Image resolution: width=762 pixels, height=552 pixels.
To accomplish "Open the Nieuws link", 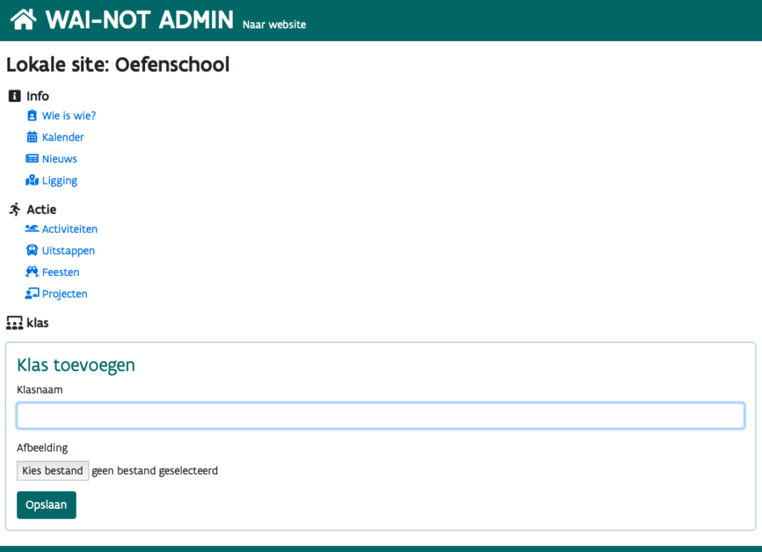I will [60, 159].
